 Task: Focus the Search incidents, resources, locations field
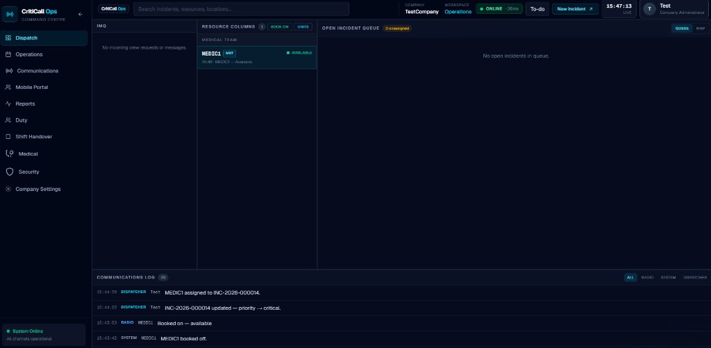coord(241,9)
